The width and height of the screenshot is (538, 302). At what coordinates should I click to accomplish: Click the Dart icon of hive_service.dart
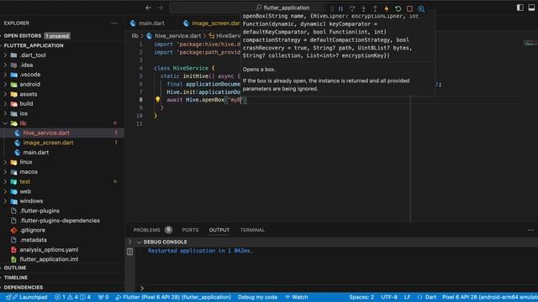tap(18, 133)
